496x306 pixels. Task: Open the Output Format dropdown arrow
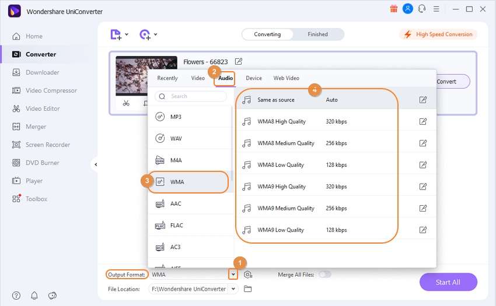233,275
